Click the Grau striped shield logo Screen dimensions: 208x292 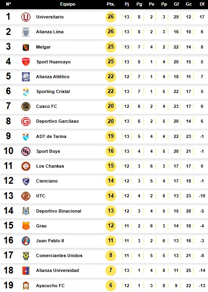tap(26, 226)
